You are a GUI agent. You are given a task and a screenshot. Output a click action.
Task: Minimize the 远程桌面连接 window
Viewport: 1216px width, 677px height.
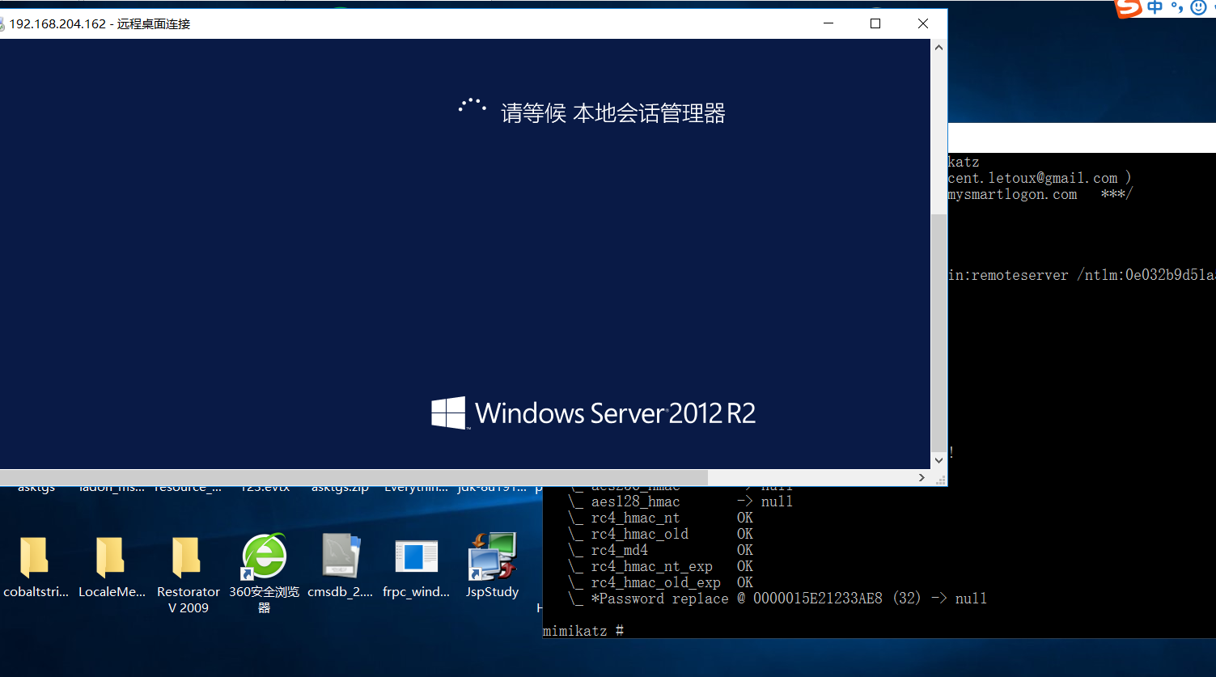point(828,23)
